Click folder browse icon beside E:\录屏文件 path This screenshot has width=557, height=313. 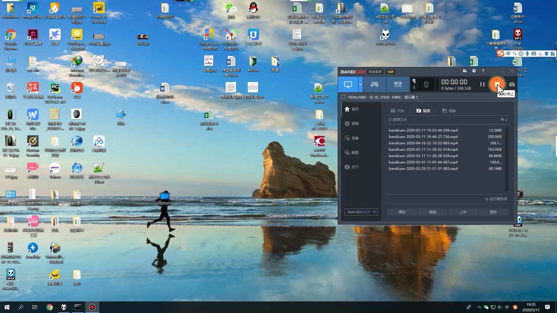(502, 120)
